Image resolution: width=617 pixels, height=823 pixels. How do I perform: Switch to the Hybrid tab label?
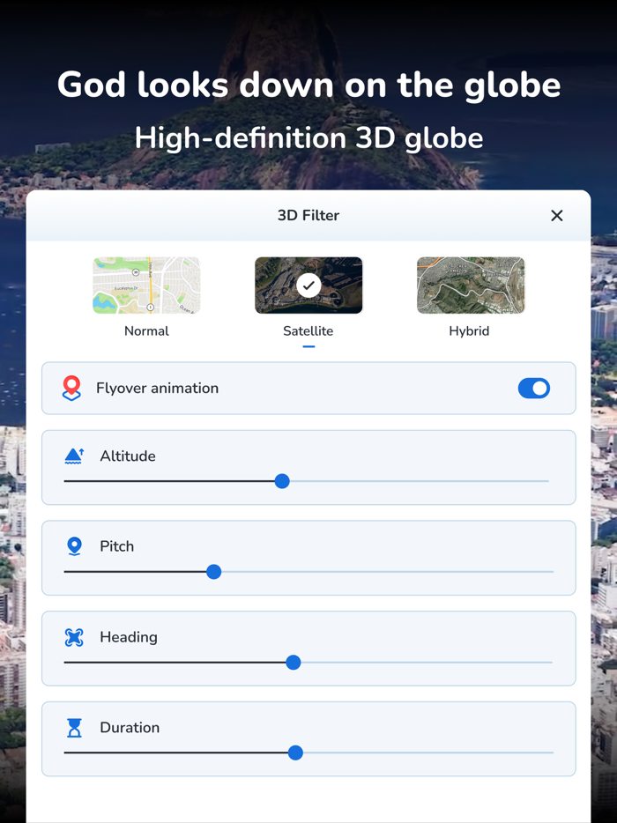(x=470, y=331)
